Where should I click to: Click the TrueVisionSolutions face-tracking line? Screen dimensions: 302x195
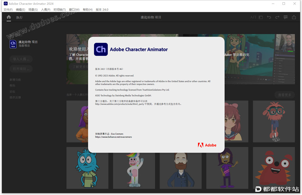[132, 90]
